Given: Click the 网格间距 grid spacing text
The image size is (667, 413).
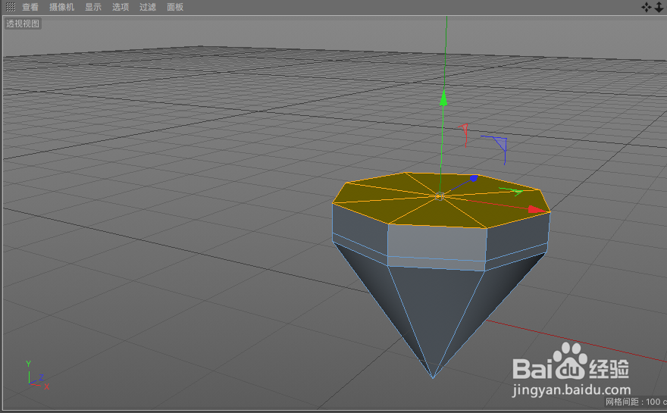Looking at the screenshot, I should click(x=635, y=402).
